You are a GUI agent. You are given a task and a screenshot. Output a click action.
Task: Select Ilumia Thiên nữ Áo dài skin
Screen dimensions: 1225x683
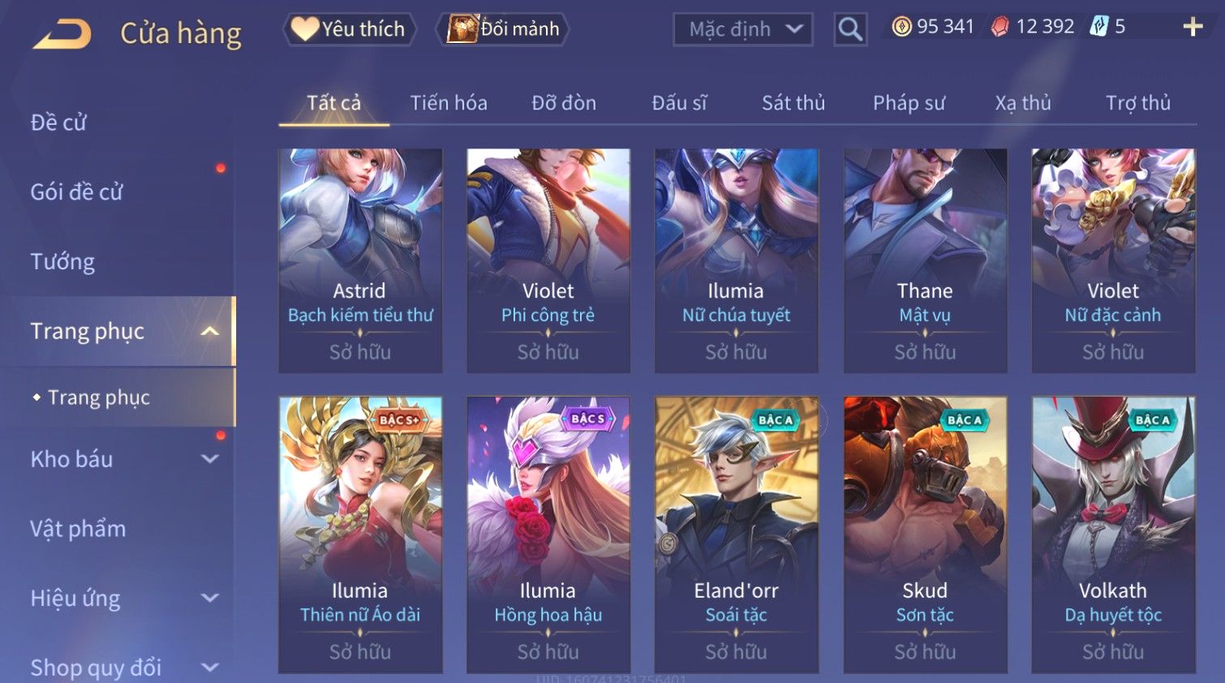tap(360, 535)
